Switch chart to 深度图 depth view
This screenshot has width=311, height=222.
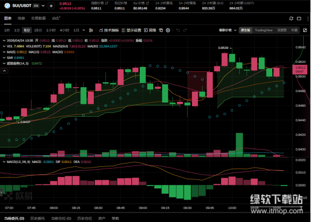282,30
